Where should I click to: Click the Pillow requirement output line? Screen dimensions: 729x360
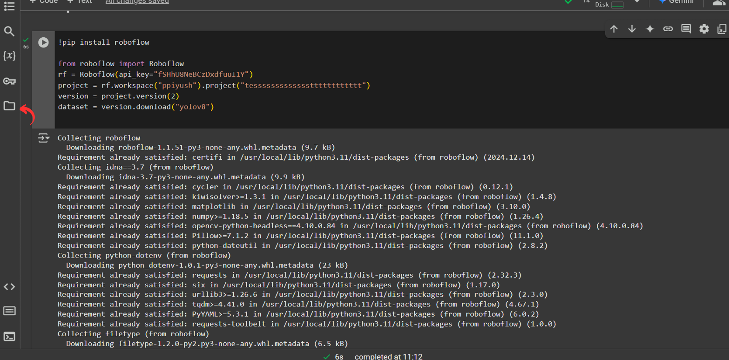300,236
